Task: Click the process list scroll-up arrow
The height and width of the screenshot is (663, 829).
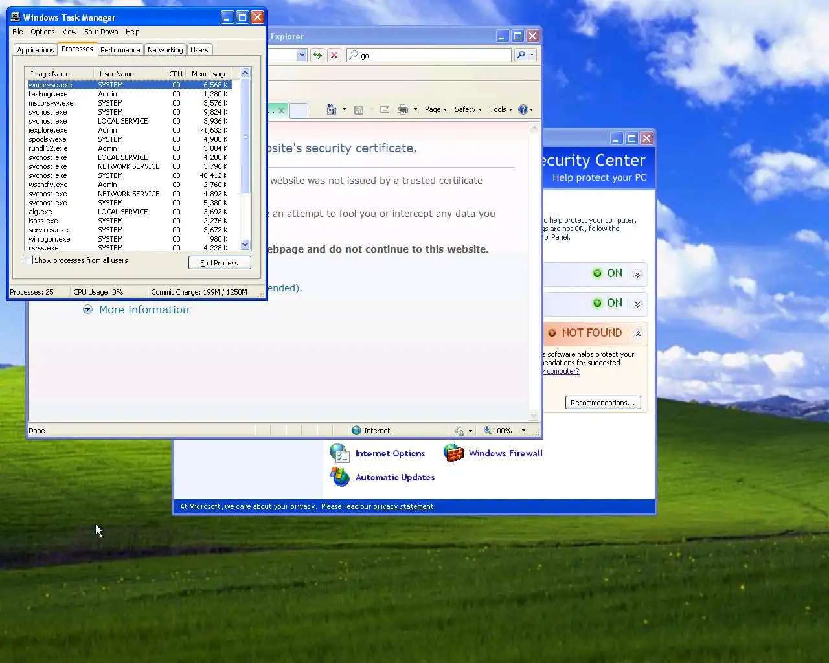Action: pyautogui.click(x=245, y=73)
